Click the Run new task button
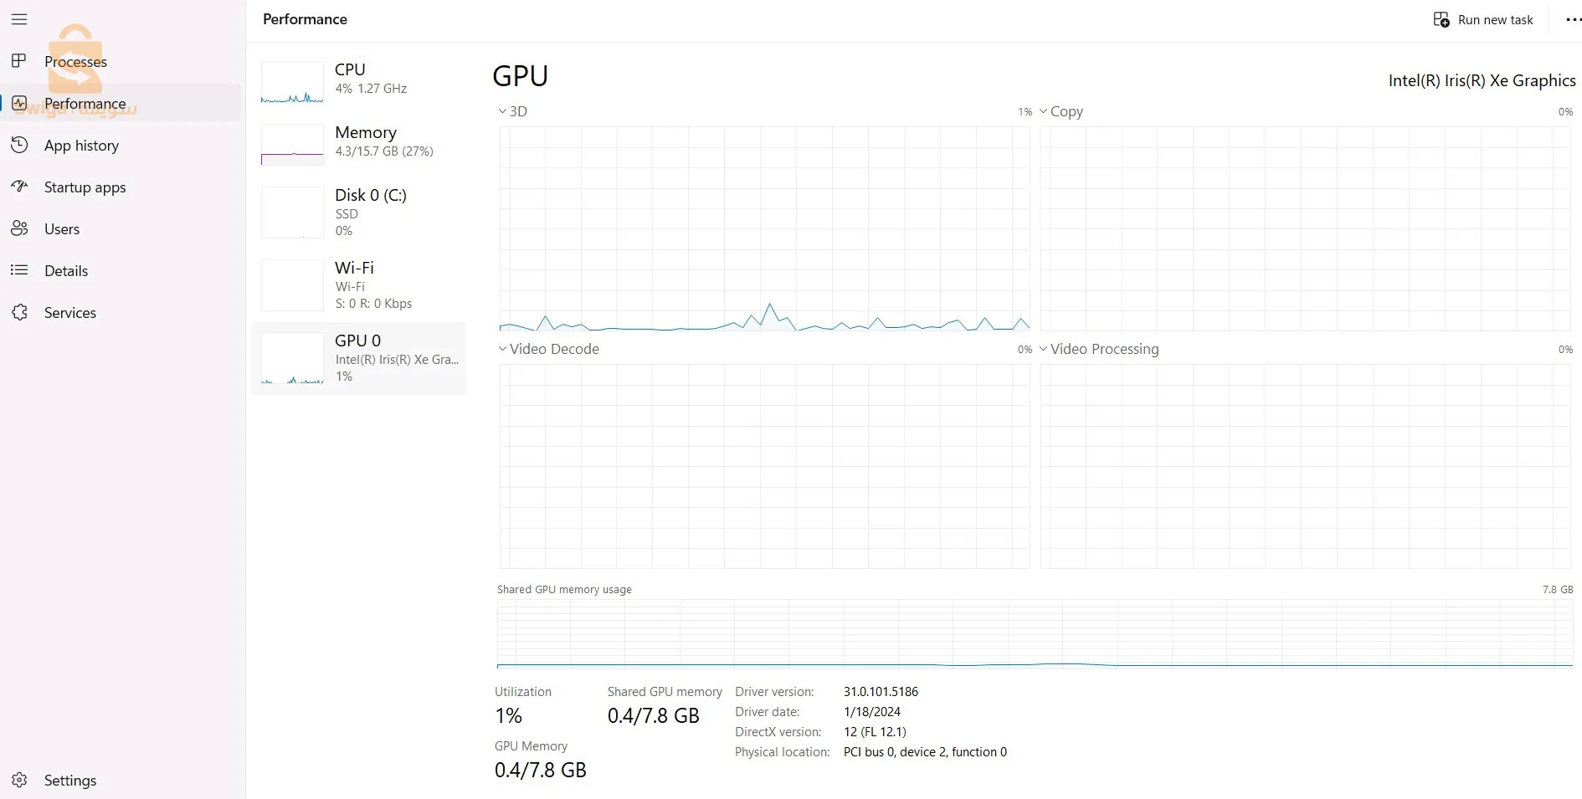The width and height of the screenshot is (1582, 799). tap(1483, 18)
